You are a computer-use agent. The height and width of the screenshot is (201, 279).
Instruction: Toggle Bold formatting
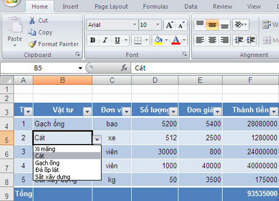coord(93,40)
